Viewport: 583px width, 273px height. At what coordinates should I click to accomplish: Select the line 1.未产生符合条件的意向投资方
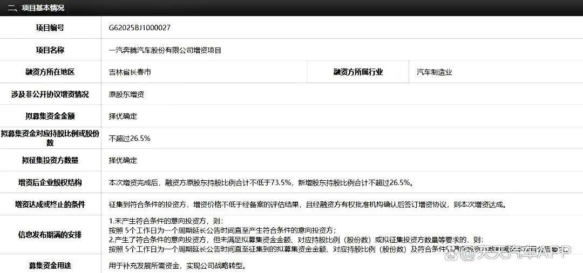(x=166, y=221)
